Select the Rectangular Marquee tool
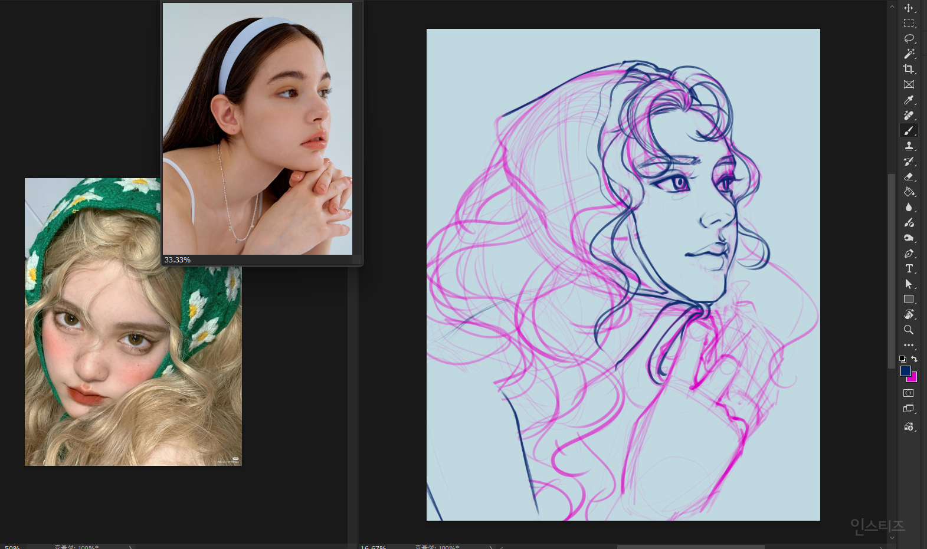The width and height of the screenshot is (927, 549). coord(909,23)
